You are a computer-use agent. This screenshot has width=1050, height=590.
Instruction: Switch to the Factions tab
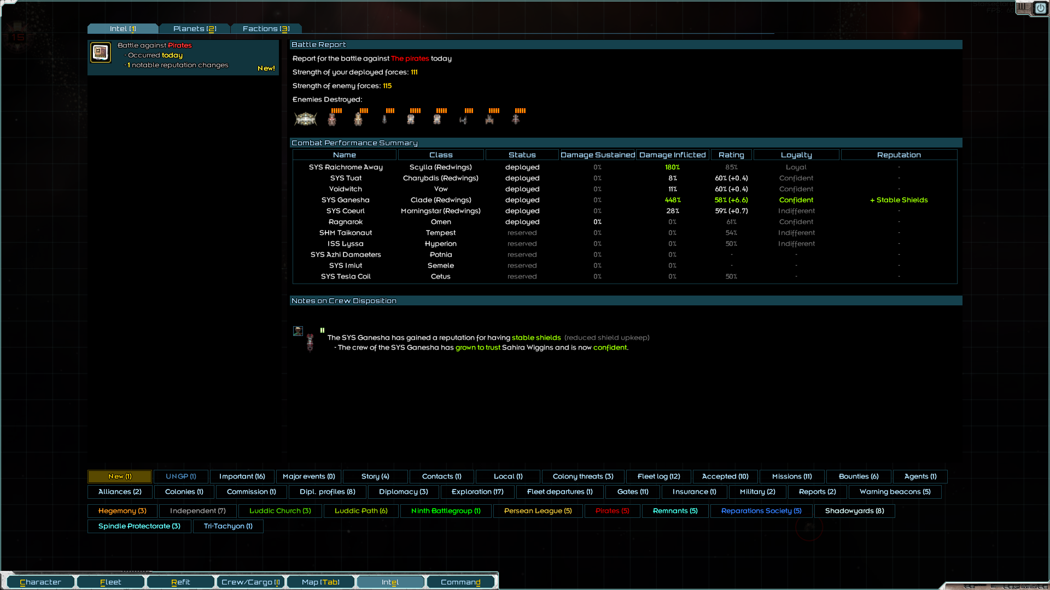click(x=266, y=29)
